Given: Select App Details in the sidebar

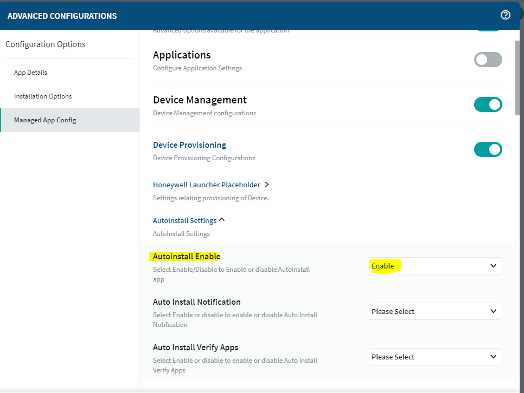Looking at the screenshot, I should click(x=30, y=73).
